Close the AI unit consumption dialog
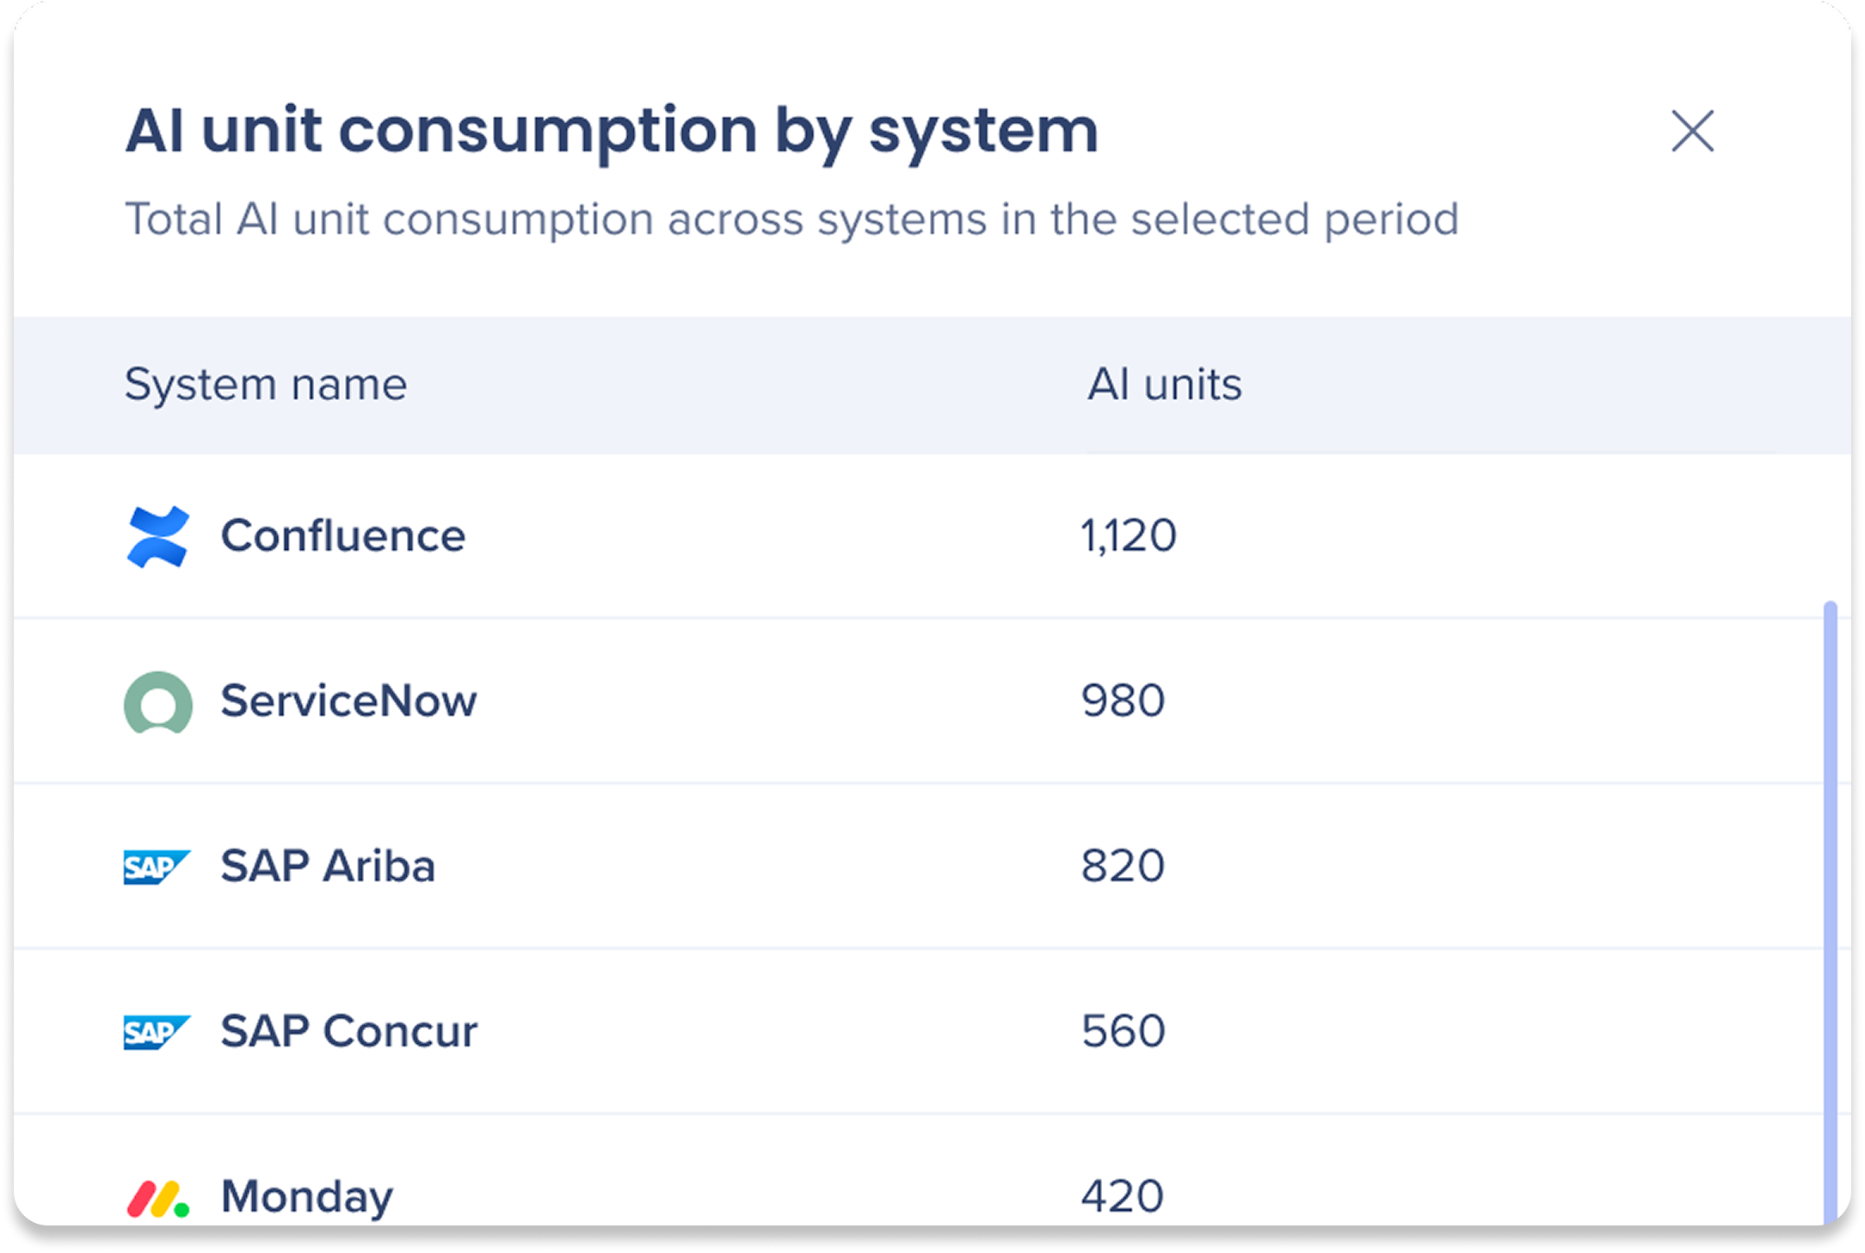 tap(1692, 131)
